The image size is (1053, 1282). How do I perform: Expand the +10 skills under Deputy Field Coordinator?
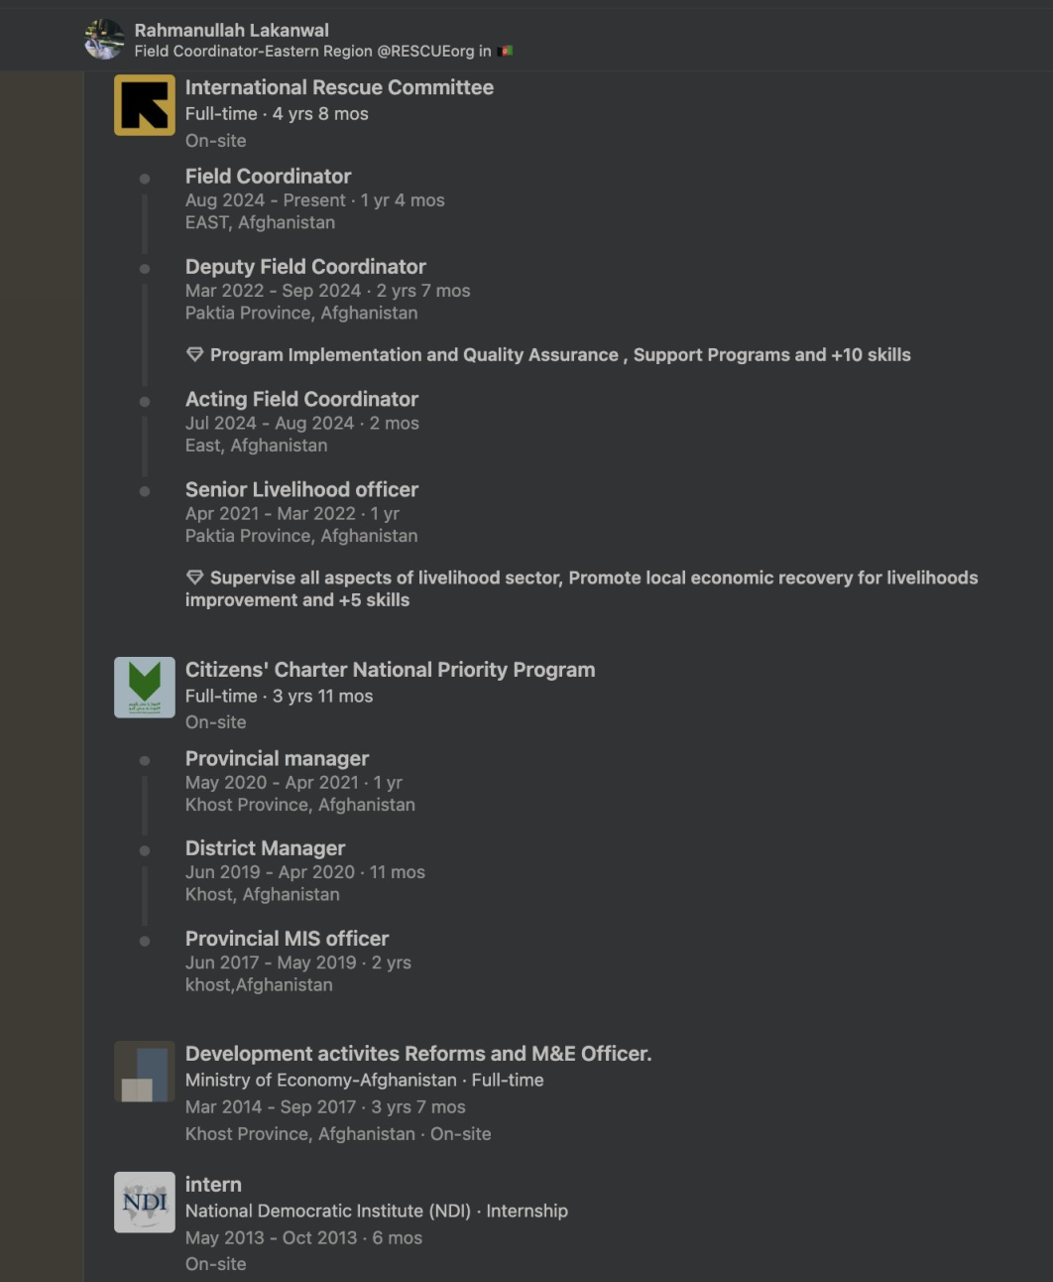(871, 354)
